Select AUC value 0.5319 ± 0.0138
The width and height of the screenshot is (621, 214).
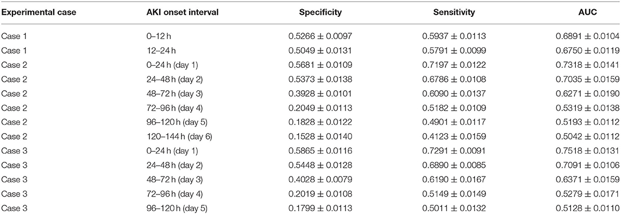pyautogui.click(x=588, y=108)
